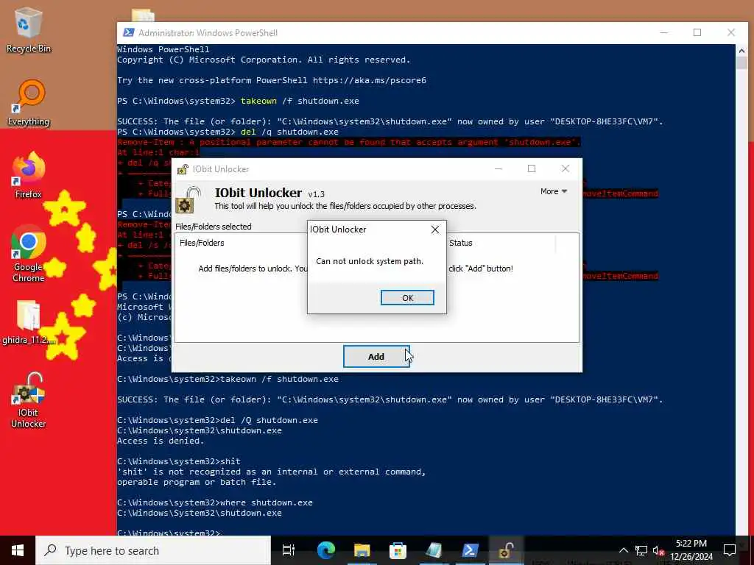Click the network icon in system tray
This screenshot has height=565, width=754.
pos(641,550)
